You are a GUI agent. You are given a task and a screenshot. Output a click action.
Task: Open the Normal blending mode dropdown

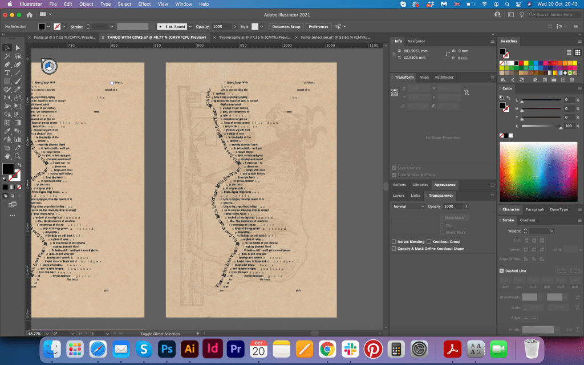[x=408, y=206]
